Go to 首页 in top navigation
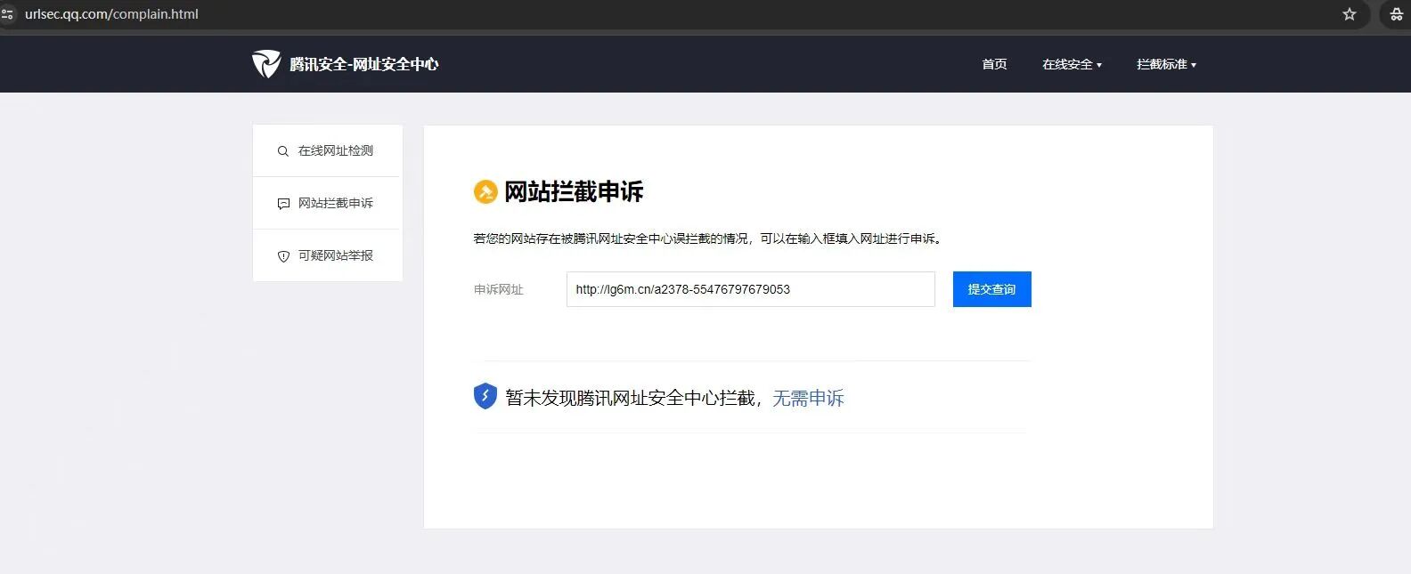The height and width of the screenshot is (574, 1411). click(994, 64)
